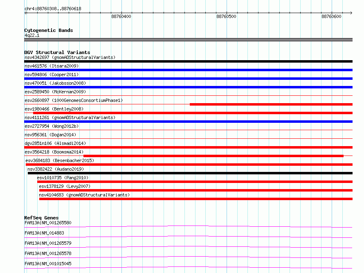Click the red bar under esv1010735 (Pang2010)

click(195, 182)
